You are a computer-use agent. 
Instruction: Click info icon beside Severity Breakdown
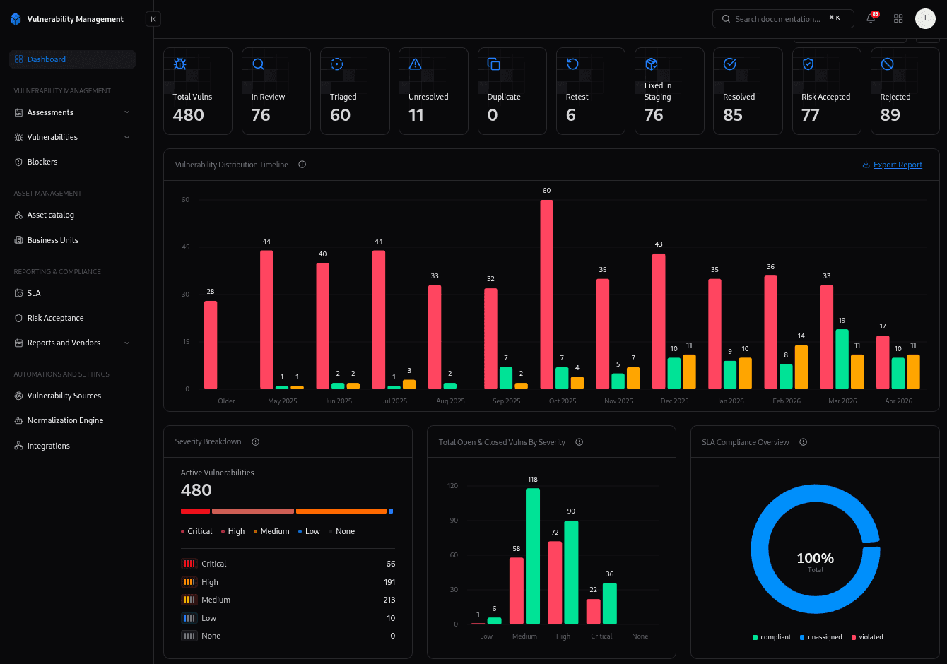pyautogui.click(x=256, y=442)
